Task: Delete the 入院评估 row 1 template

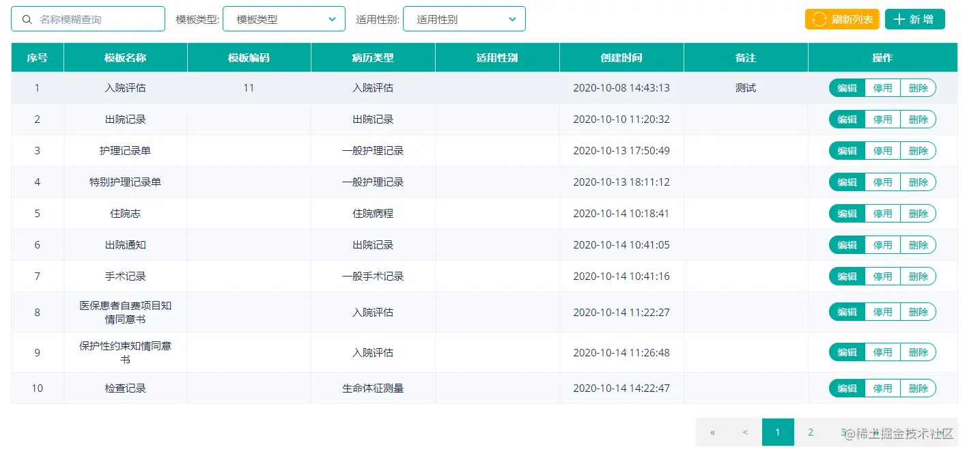Action: 919,88
